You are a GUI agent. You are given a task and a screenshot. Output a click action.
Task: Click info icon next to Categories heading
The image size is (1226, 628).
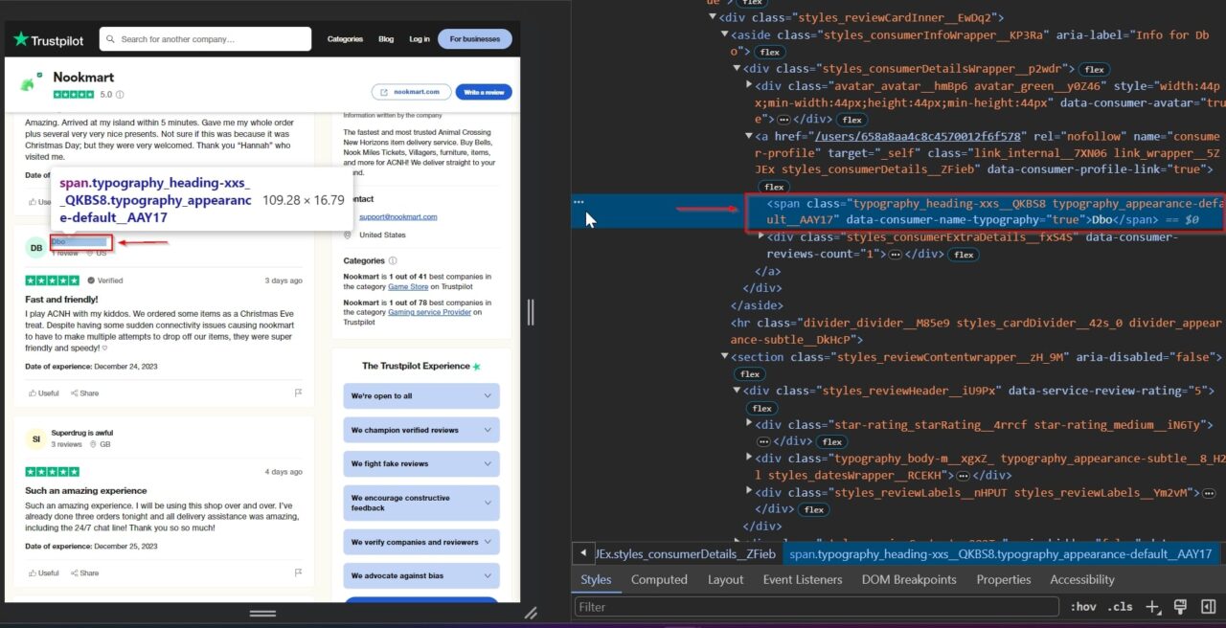[x=393, y=260]
